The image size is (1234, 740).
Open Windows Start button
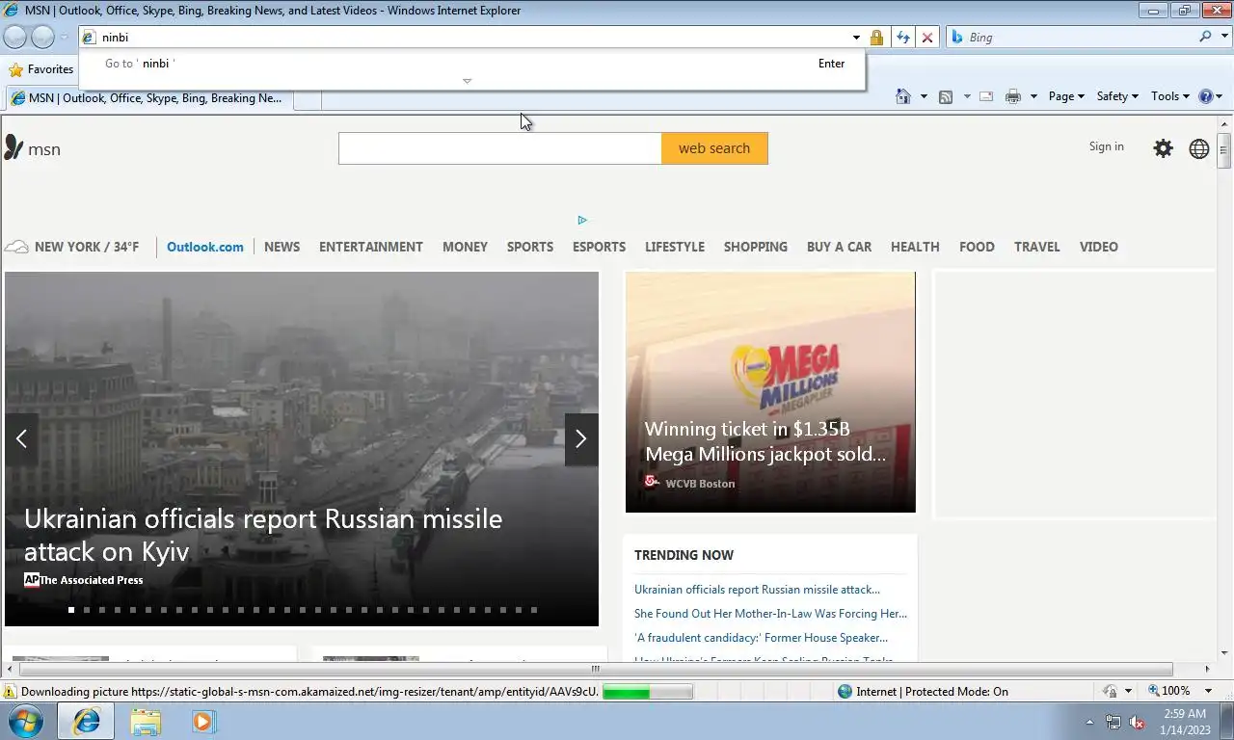(x=25, y=721)
